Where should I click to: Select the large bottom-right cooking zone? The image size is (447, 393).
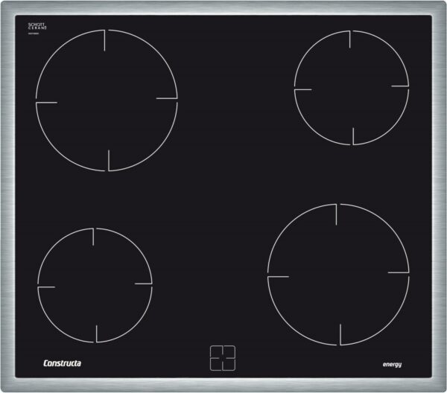coord(338,275)
